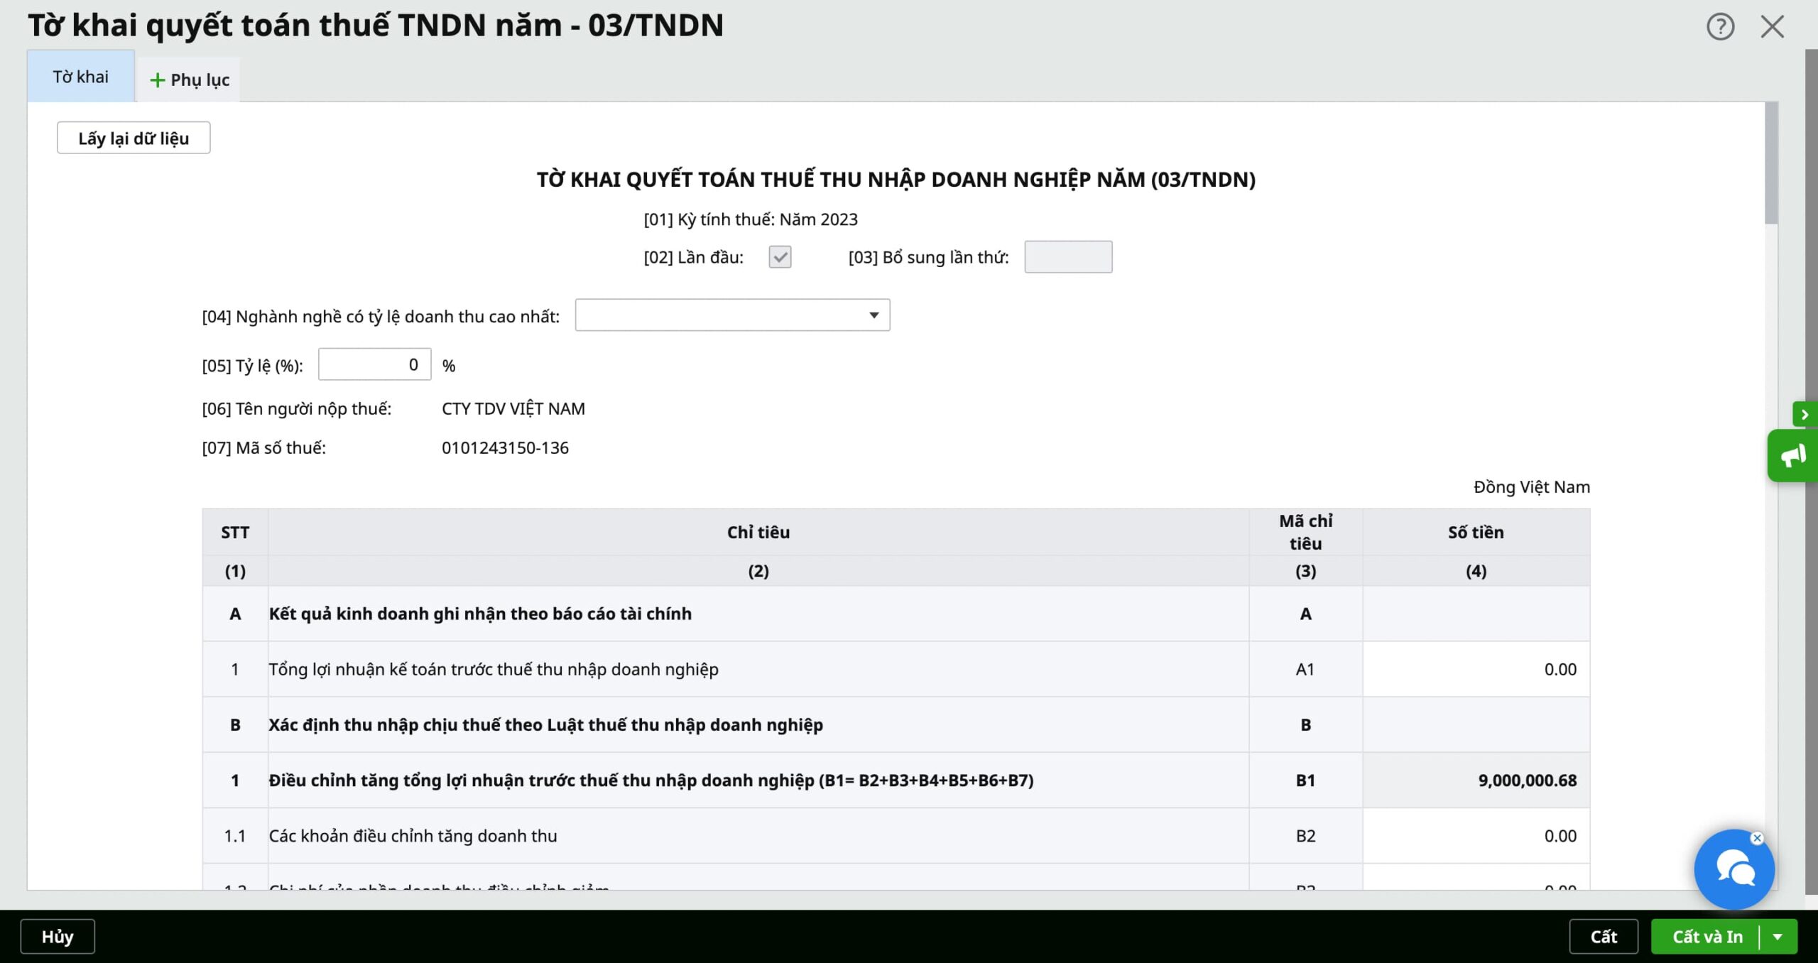Click the plus icon on Phụ lục tab
Image resolution: width=1818 pixels, height=963 pixels.
[x=157, y=80]
